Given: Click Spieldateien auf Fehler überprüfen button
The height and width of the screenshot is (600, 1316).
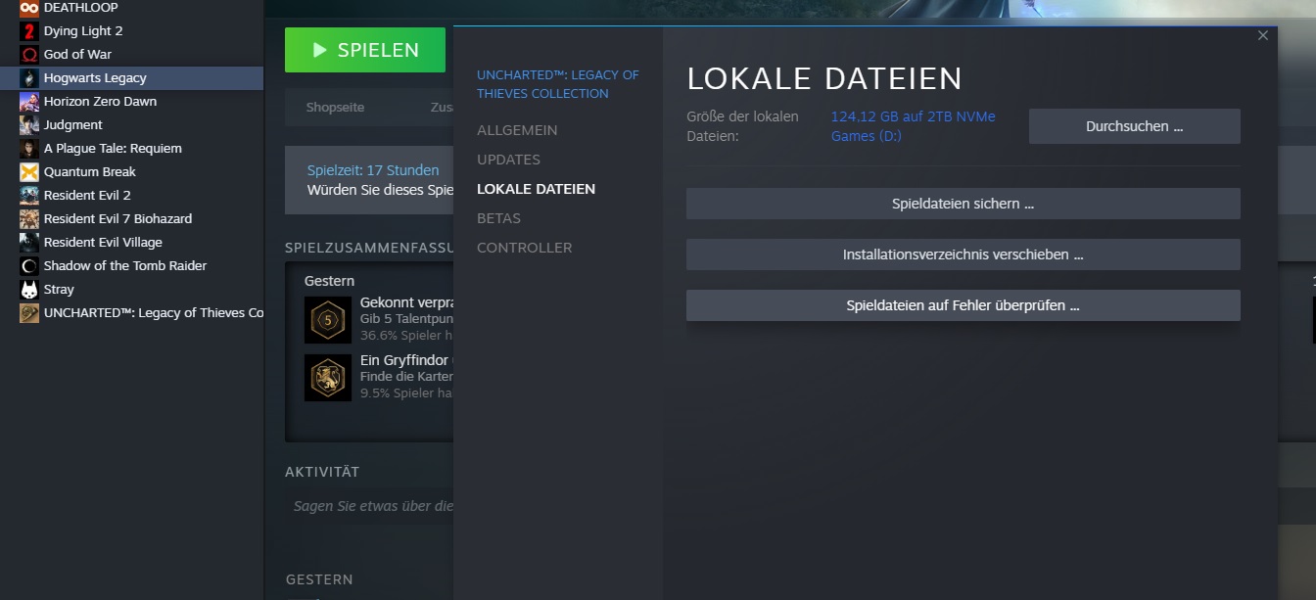Looking at the screenshot, I should coord(963,305).
